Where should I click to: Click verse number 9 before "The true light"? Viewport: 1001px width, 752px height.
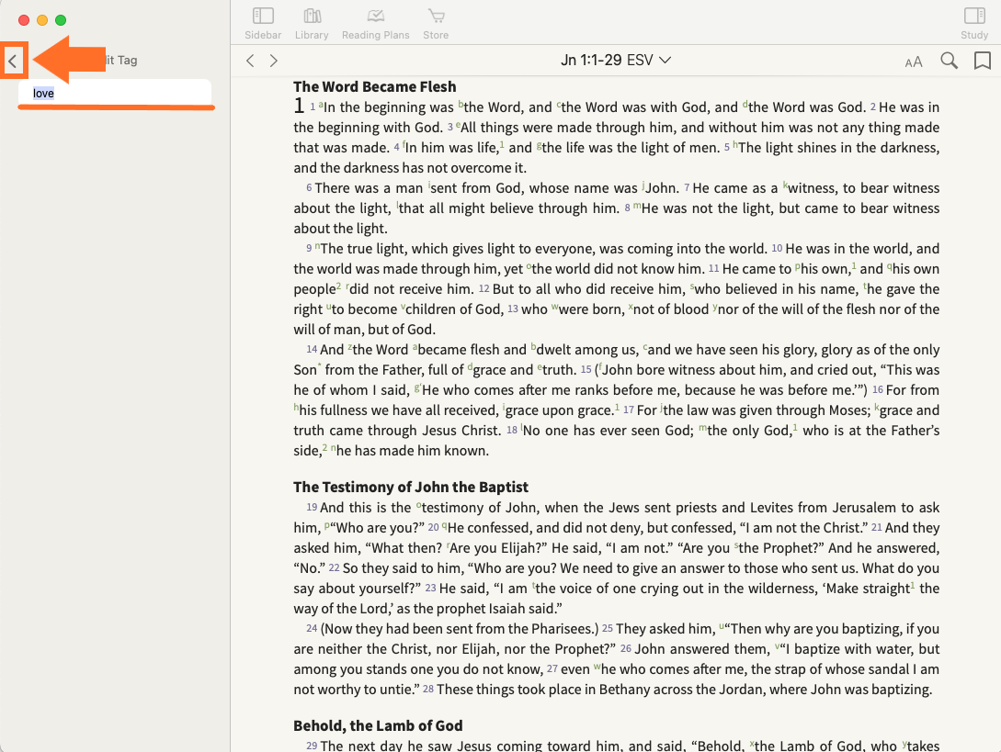(309, 249)
